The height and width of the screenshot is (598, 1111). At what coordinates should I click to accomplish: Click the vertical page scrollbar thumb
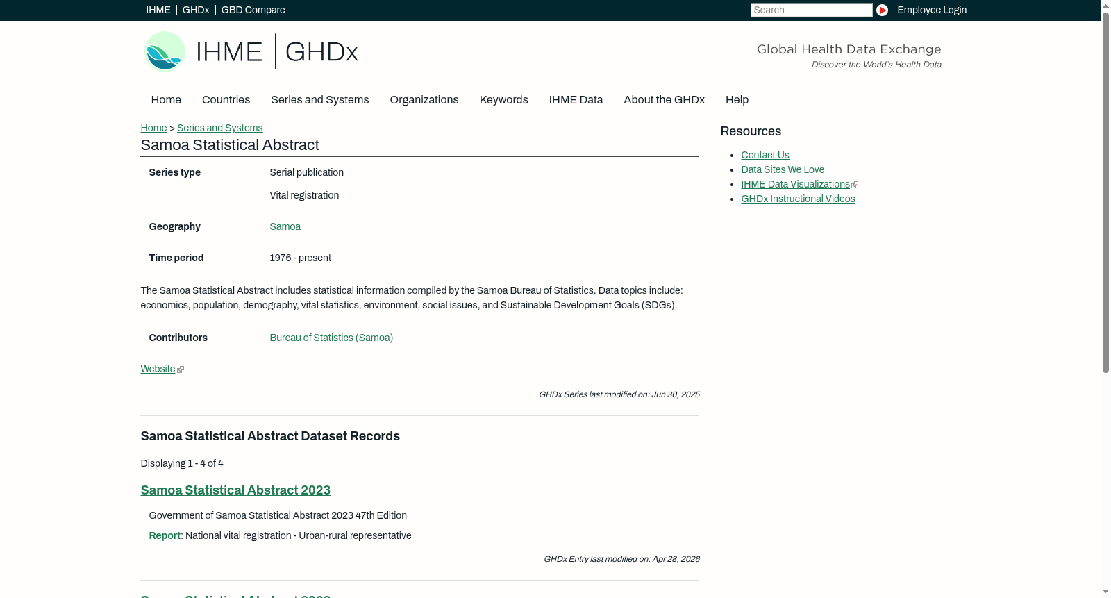click(x=1105, y=192)
